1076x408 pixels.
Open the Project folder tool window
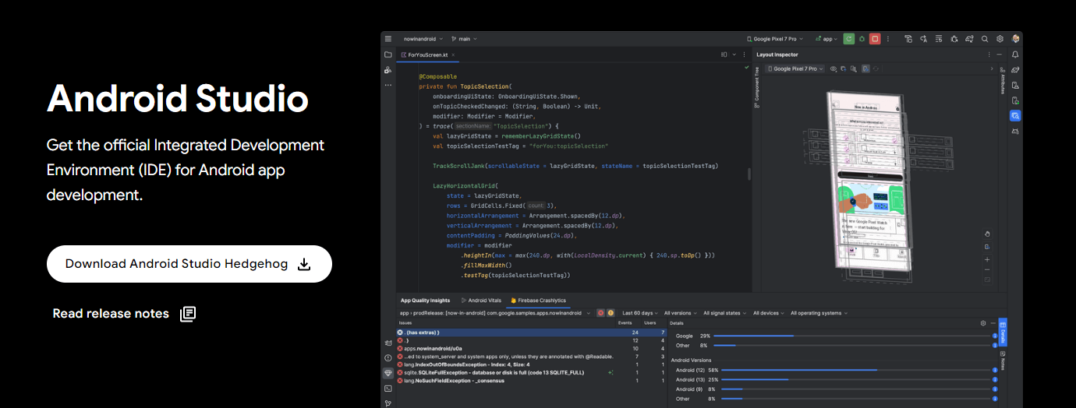tap(388, 55)
